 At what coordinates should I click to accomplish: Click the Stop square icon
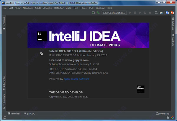[x=150, y=13]
